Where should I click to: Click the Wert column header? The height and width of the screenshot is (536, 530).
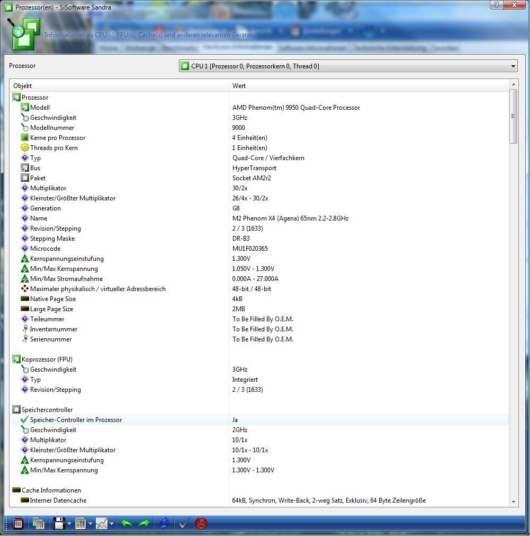tap(369, 86)
